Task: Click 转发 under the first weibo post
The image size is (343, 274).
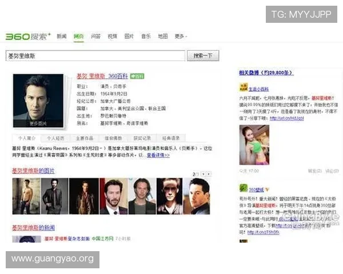Action: click(x=315, y=171)
